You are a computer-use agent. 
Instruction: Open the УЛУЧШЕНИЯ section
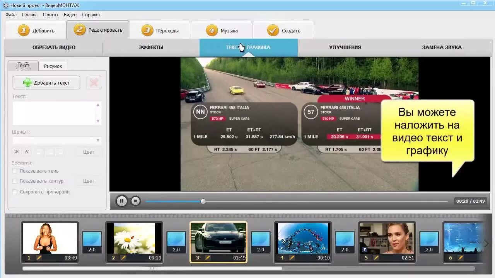tap(345, 47)
